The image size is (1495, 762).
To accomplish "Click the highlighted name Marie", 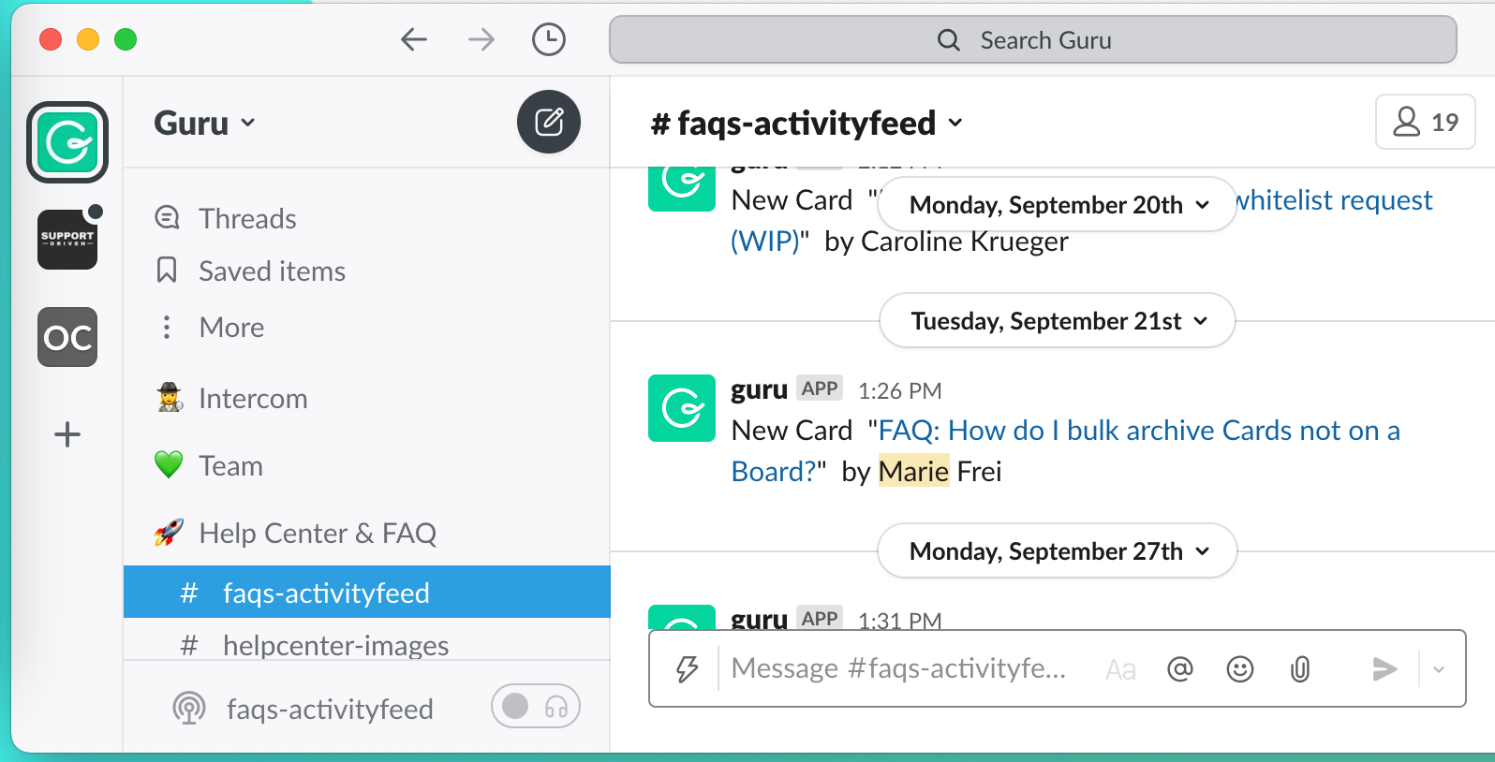I will coord(913,472).
